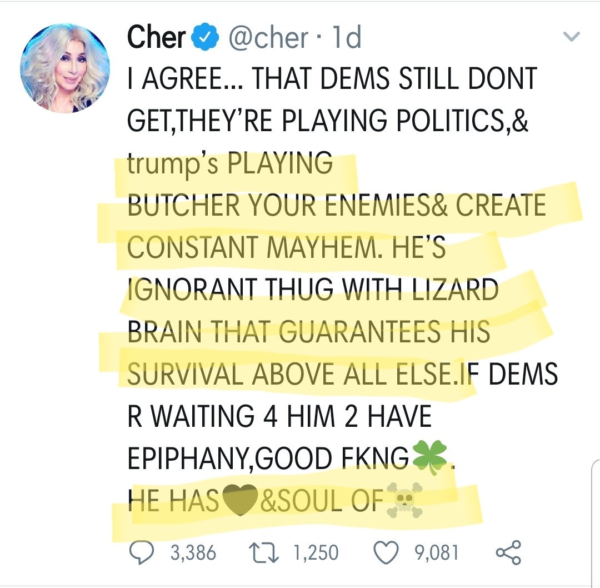View the 3,386 replies count

(x=193, y=553)
